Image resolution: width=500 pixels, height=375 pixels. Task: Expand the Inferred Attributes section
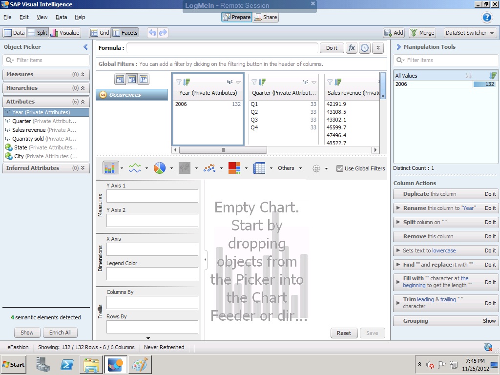[83, 168]
